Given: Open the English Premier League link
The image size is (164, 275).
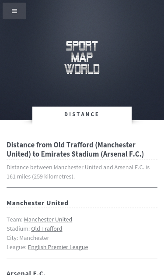Looking at the screenshot, I should pyautogui.click(x=58, y=247).
